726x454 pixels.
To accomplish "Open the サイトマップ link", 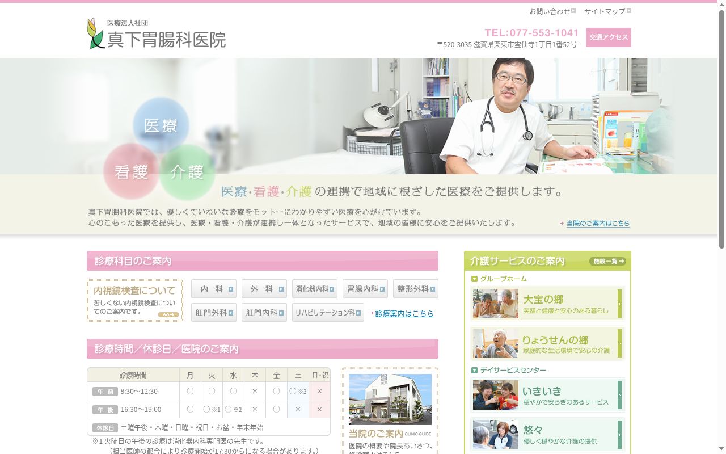I will click(607, 11).
